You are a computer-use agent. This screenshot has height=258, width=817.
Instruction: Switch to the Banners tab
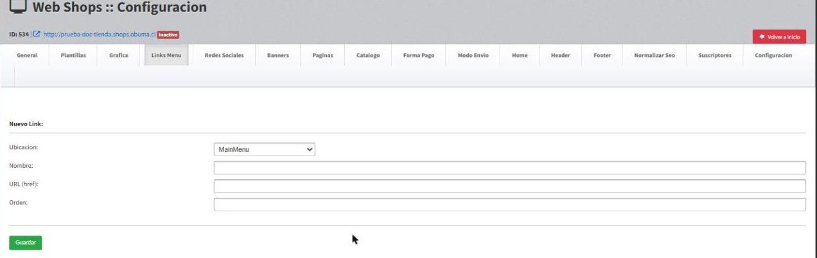(278, 55)
